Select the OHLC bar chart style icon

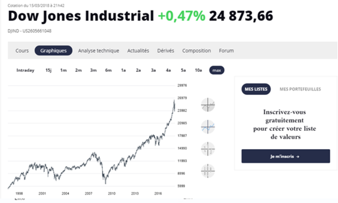coord(208,149)
